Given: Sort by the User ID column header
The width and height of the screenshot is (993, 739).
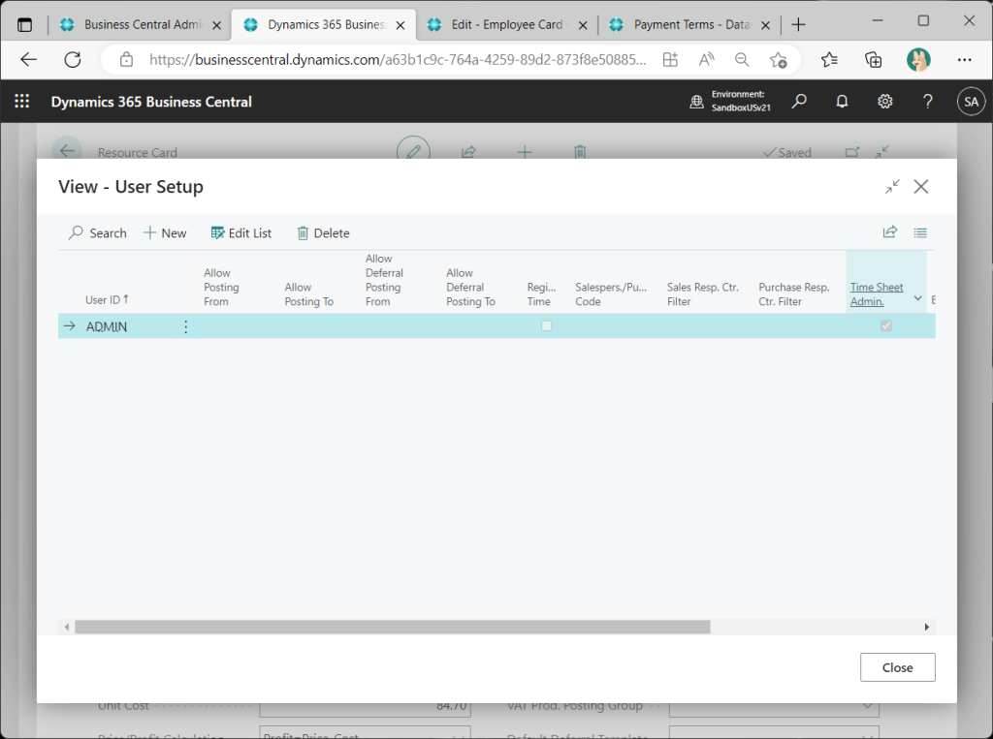Looking at the screenshot, I should tap(107, 300).
